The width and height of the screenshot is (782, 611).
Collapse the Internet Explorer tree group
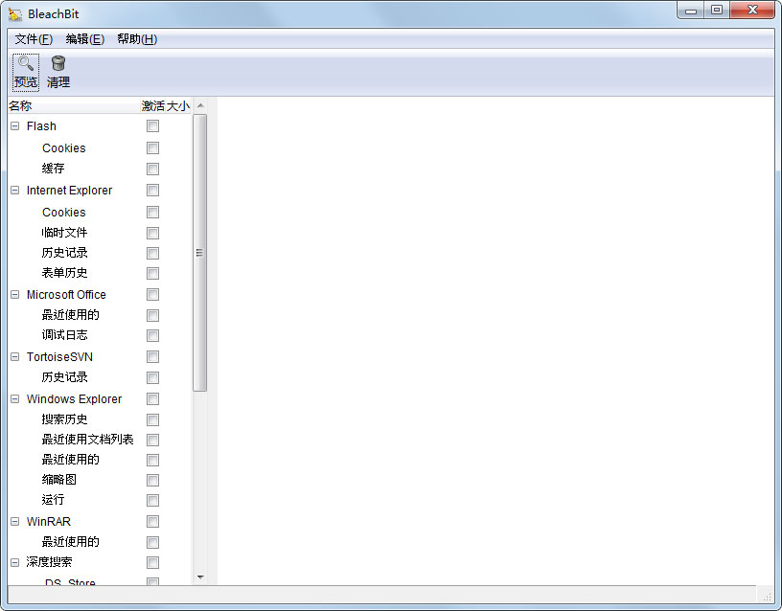coord(15,191)
